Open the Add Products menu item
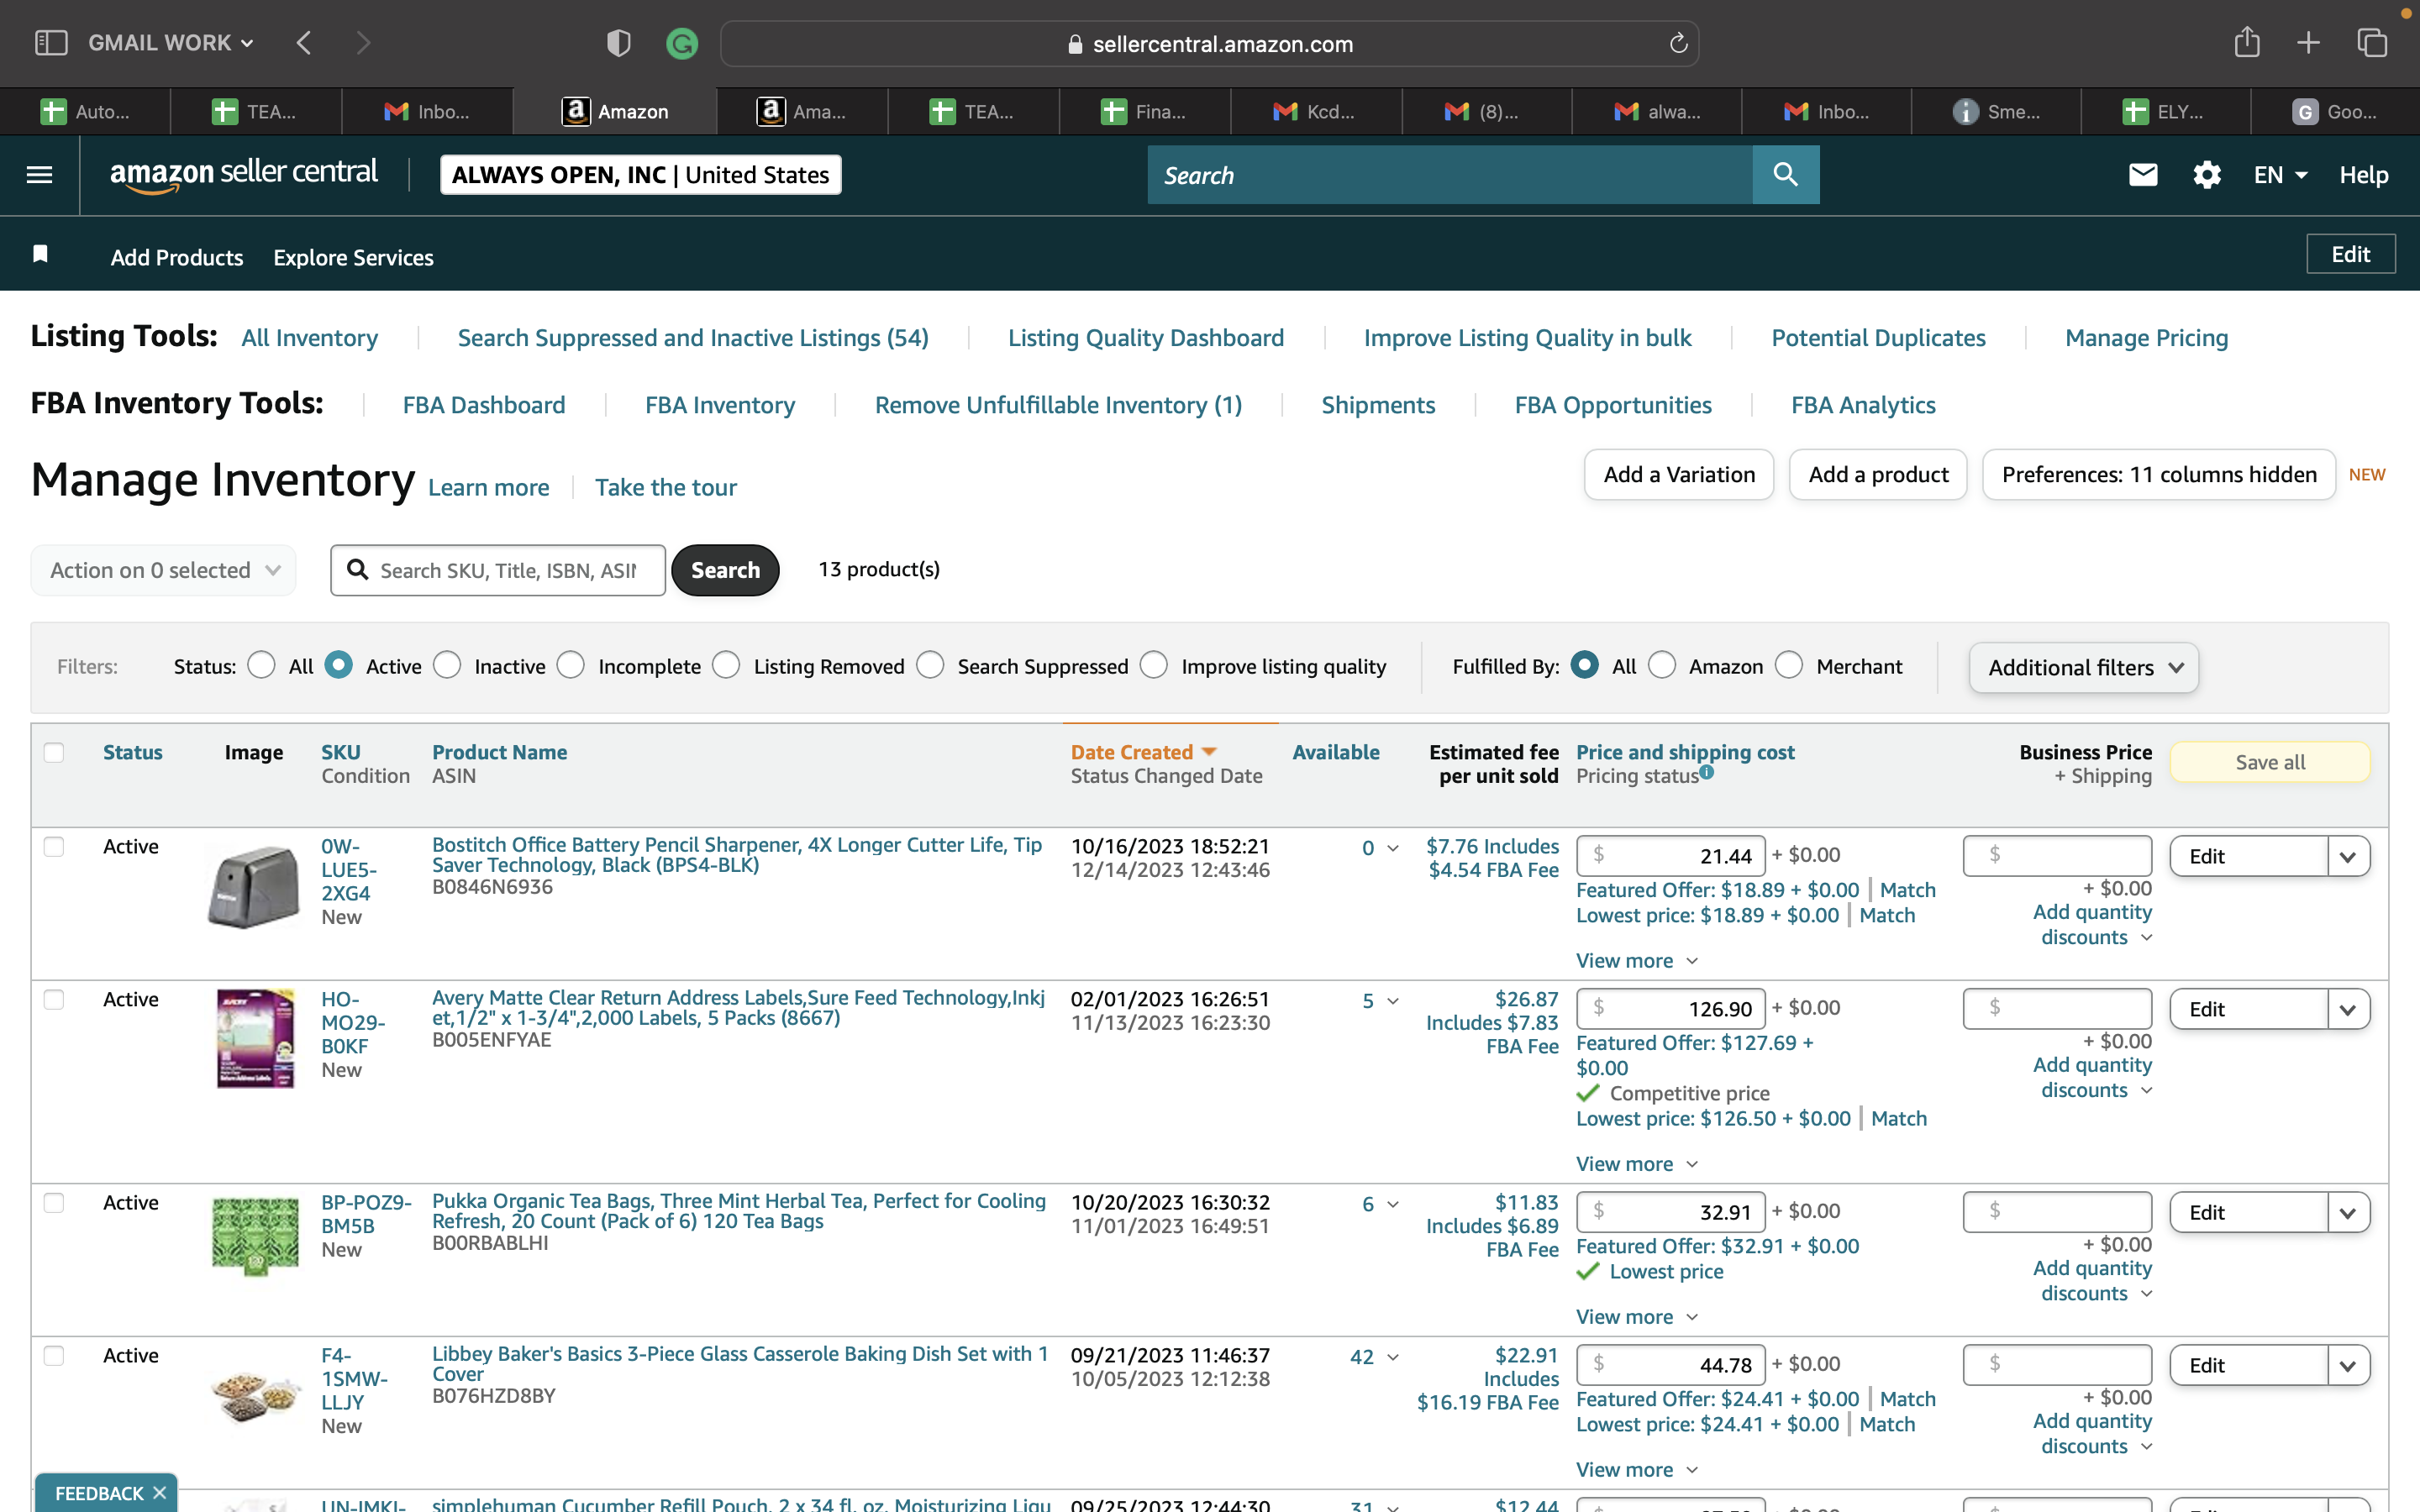The image size is (2420, 1512). point(177,257)
